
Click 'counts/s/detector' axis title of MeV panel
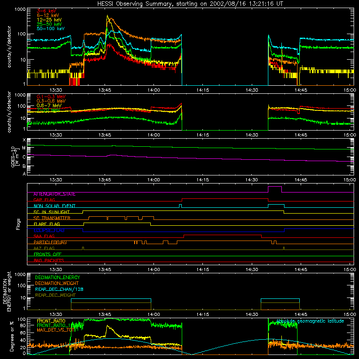coord(9,112)
